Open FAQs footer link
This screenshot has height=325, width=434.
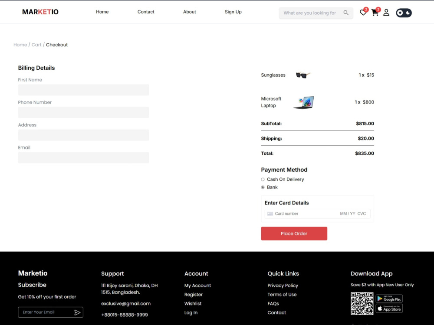click(x=273, y=303)
